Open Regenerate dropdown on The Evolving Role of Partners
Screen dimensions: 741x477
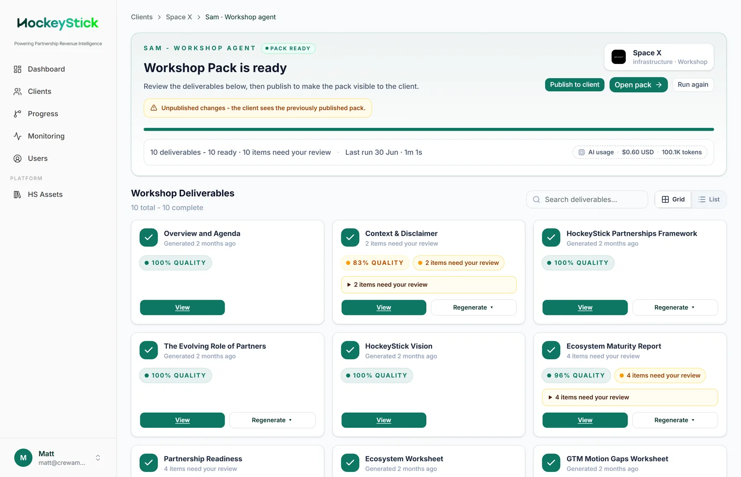[x=272, y=420]
